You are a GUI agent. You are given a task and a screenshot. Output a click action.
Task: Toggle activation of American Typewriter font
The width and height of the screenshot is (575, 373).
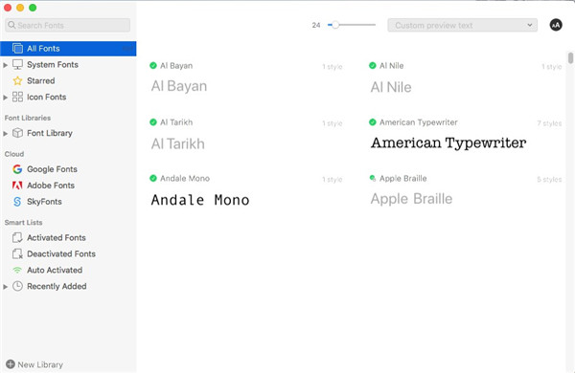coord(373,122)
